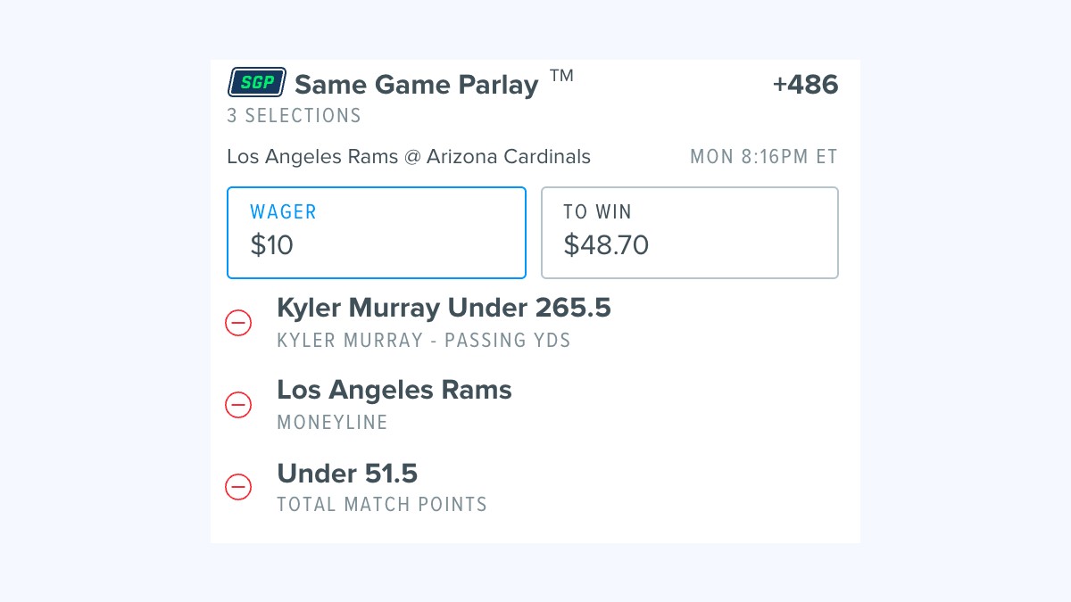Click the trademark symbol beside Same Game Parlay
This screenshot has width=1071, height=602.
[561, 76]
